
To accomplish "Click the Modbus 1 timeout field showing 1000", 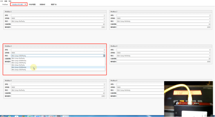I will (58, 27).
